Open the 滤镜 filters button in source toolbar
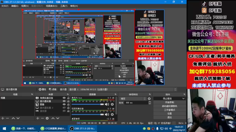Viewport: 236px width, 132px height. [x=53, y=89]
